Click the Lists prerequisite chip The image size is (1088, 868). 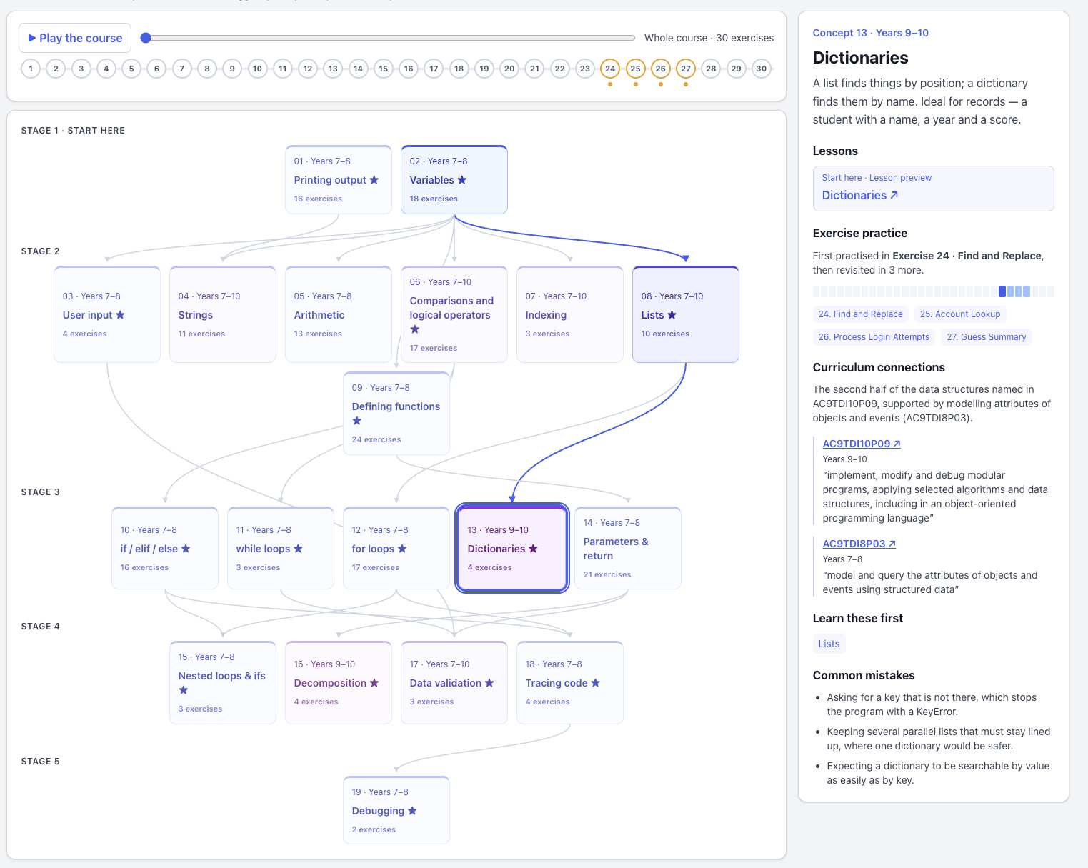[829, 644]
